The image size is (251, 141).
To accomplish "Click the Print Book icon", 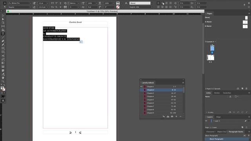I will tap(172, 117).
